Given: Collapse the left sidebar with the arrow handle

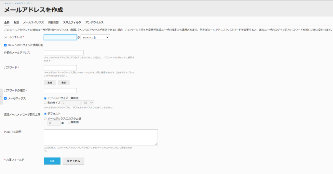Looking at the screenshot, I should click(1, 97).
